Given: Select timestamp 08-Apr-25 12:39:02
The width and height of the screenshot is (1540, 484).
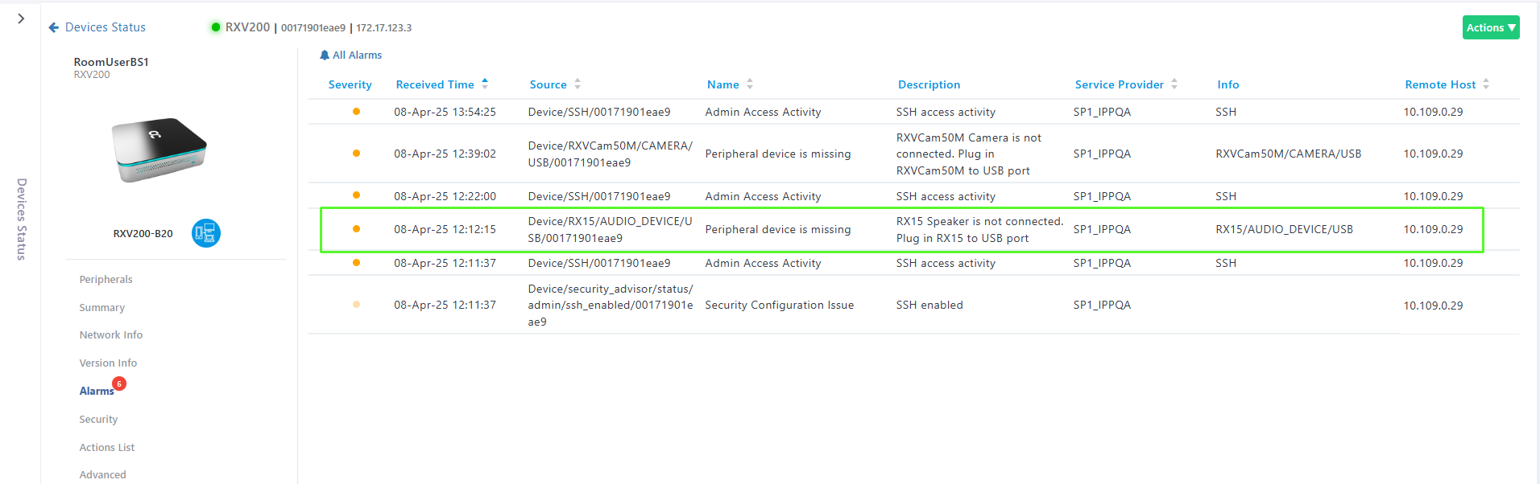Looking at the screenshot, I should point(445,154).
